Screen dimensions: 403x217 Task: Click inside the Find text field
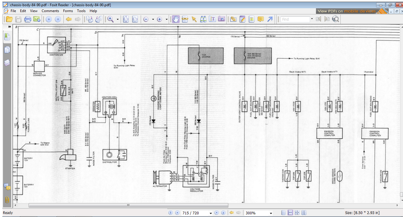(x=294, y=19)
